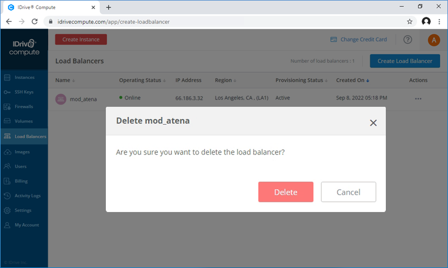Select Images in the sidebar
Image resolution: width=448 pixels, height=268 pixels.
point(22,152)
